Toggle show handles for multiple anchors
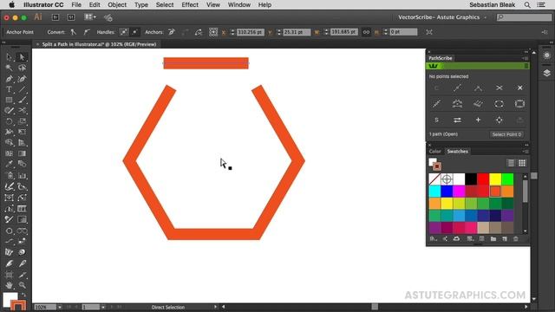 coord(123,32)
